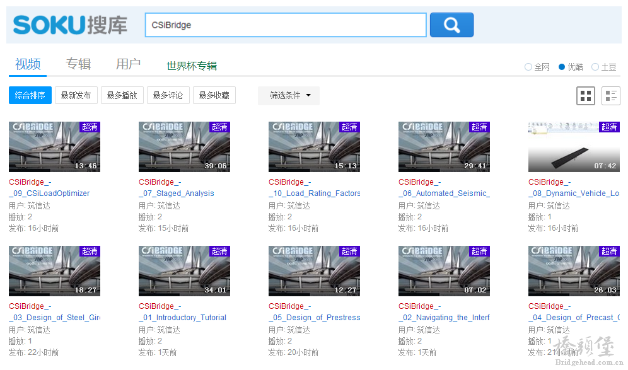This screenshot has height=370, width=628.
Task: Click uploader 筑信达 under _07_Staged_Analysis
Action: coord(168,206)
